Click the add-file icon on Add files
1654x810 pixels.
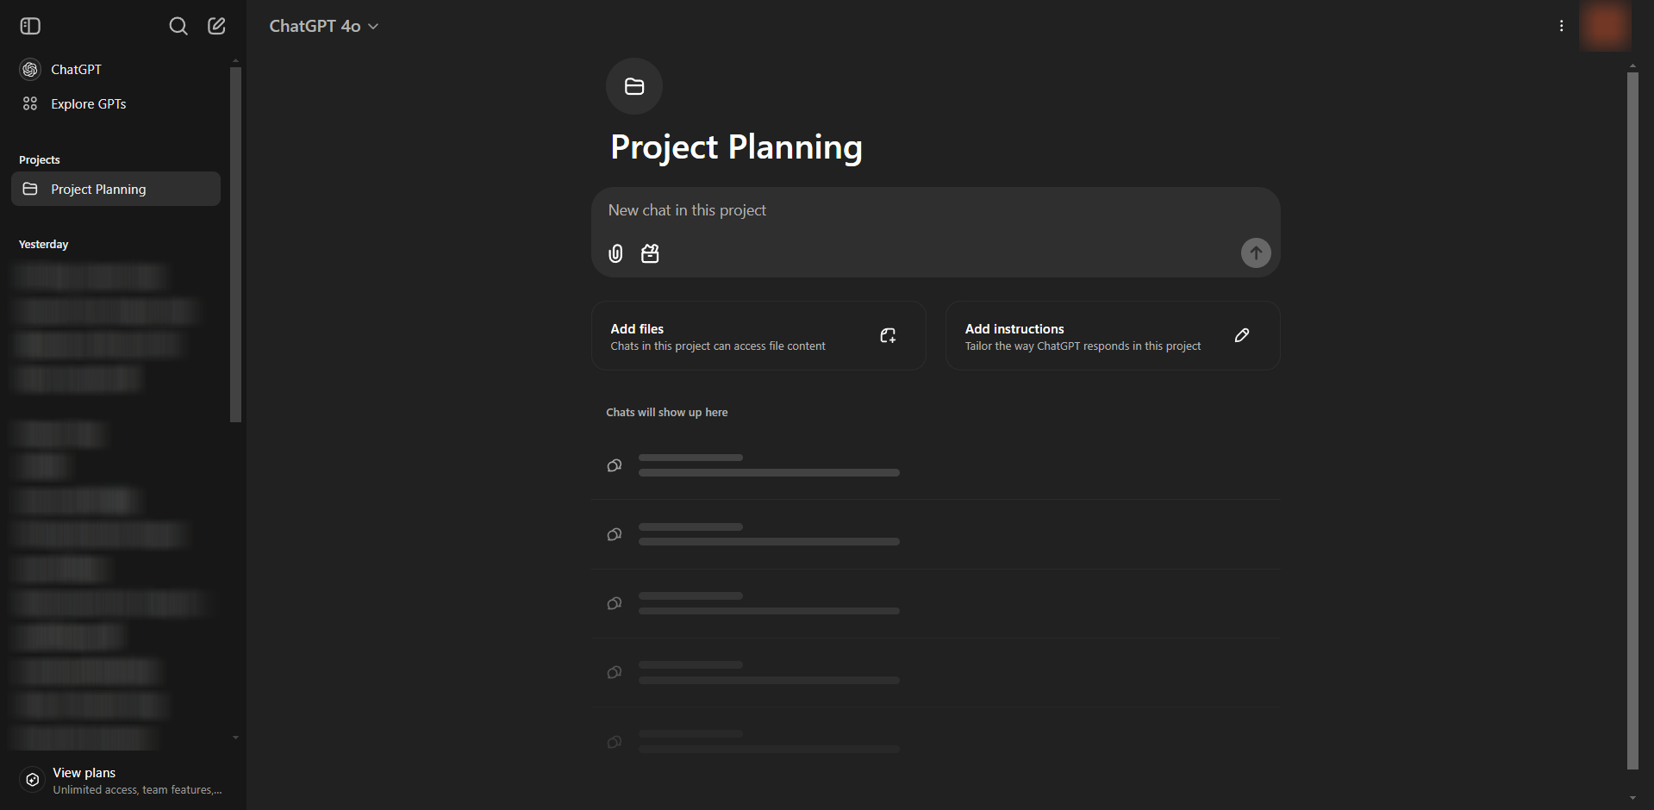click(888, 336)
